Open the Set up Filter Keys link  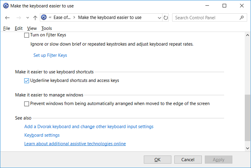point(50,55)
